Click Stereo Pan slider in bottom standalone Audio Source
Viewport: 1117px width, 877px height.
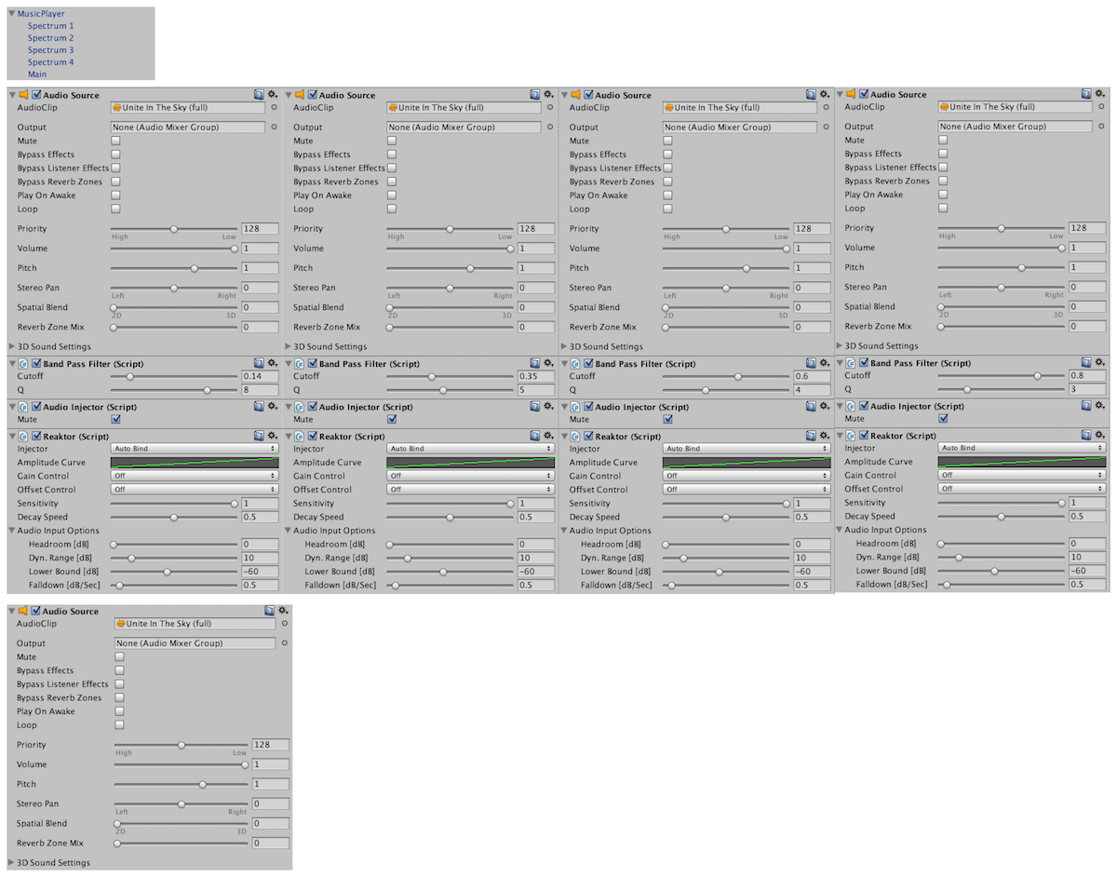tap(181, 803)
